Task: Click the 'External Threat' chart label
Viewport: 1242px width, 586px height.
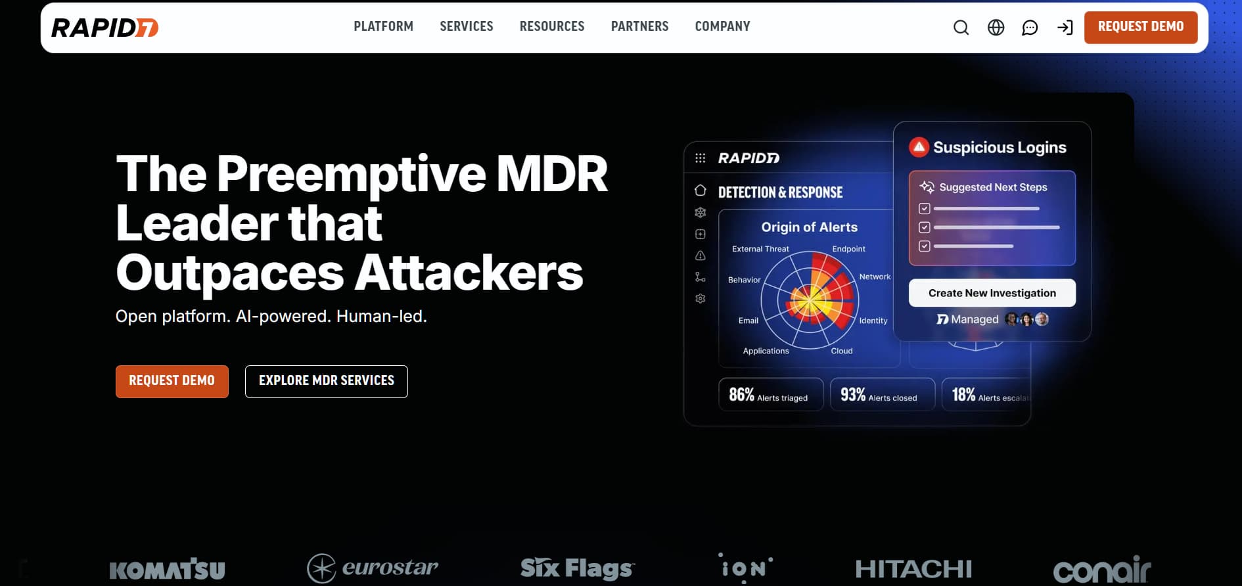Action: click(760, 249)
